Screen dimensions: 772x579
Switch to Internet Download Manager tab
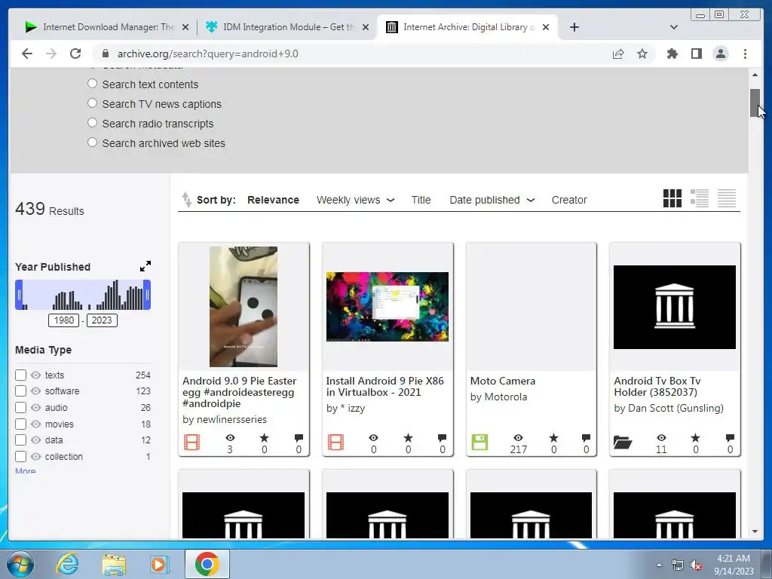coord(109,27)
